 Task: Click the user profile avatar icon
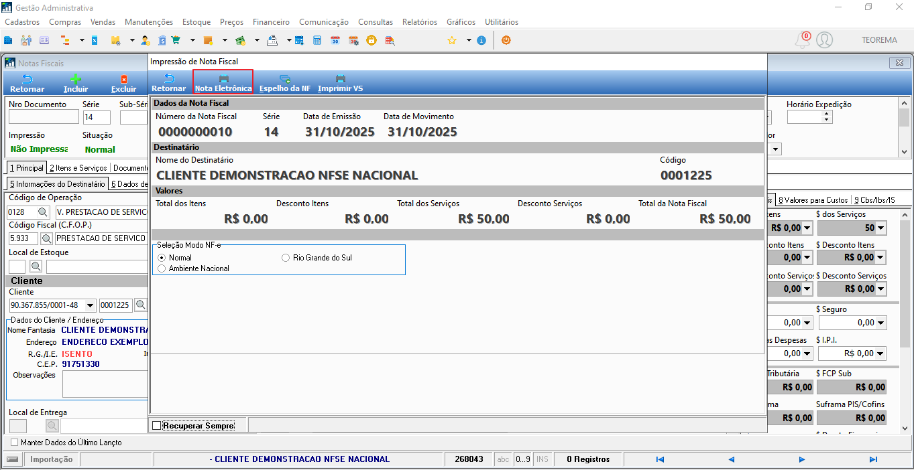point(824,40)
